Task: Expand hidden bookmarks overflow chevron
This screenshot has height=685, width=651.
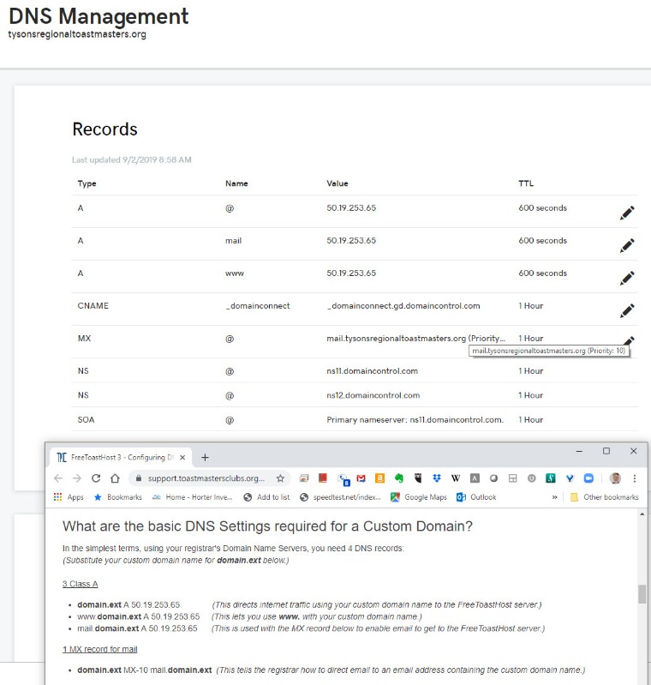Action: coord(555,497)
